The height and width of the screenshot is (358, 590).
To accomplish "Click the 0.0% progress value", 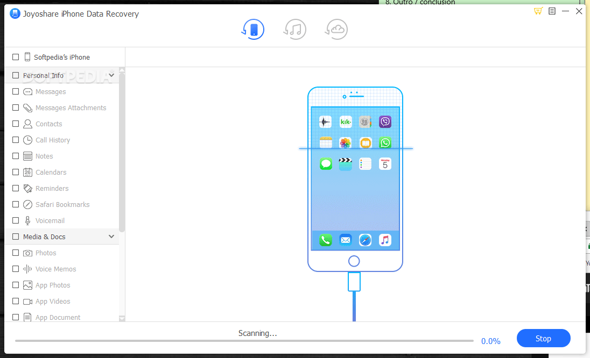I will [490, 341].
